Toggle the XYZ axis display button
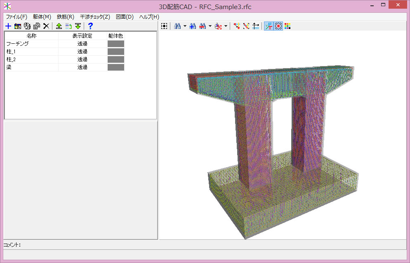This screenshot has height=263, width=410. click(268, 26)
